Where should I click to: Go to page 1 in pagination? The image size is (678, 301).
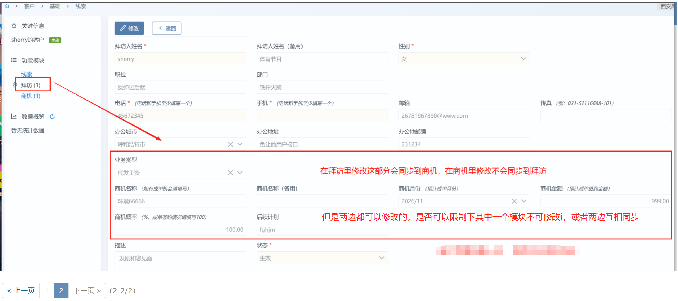pos(47,291)
